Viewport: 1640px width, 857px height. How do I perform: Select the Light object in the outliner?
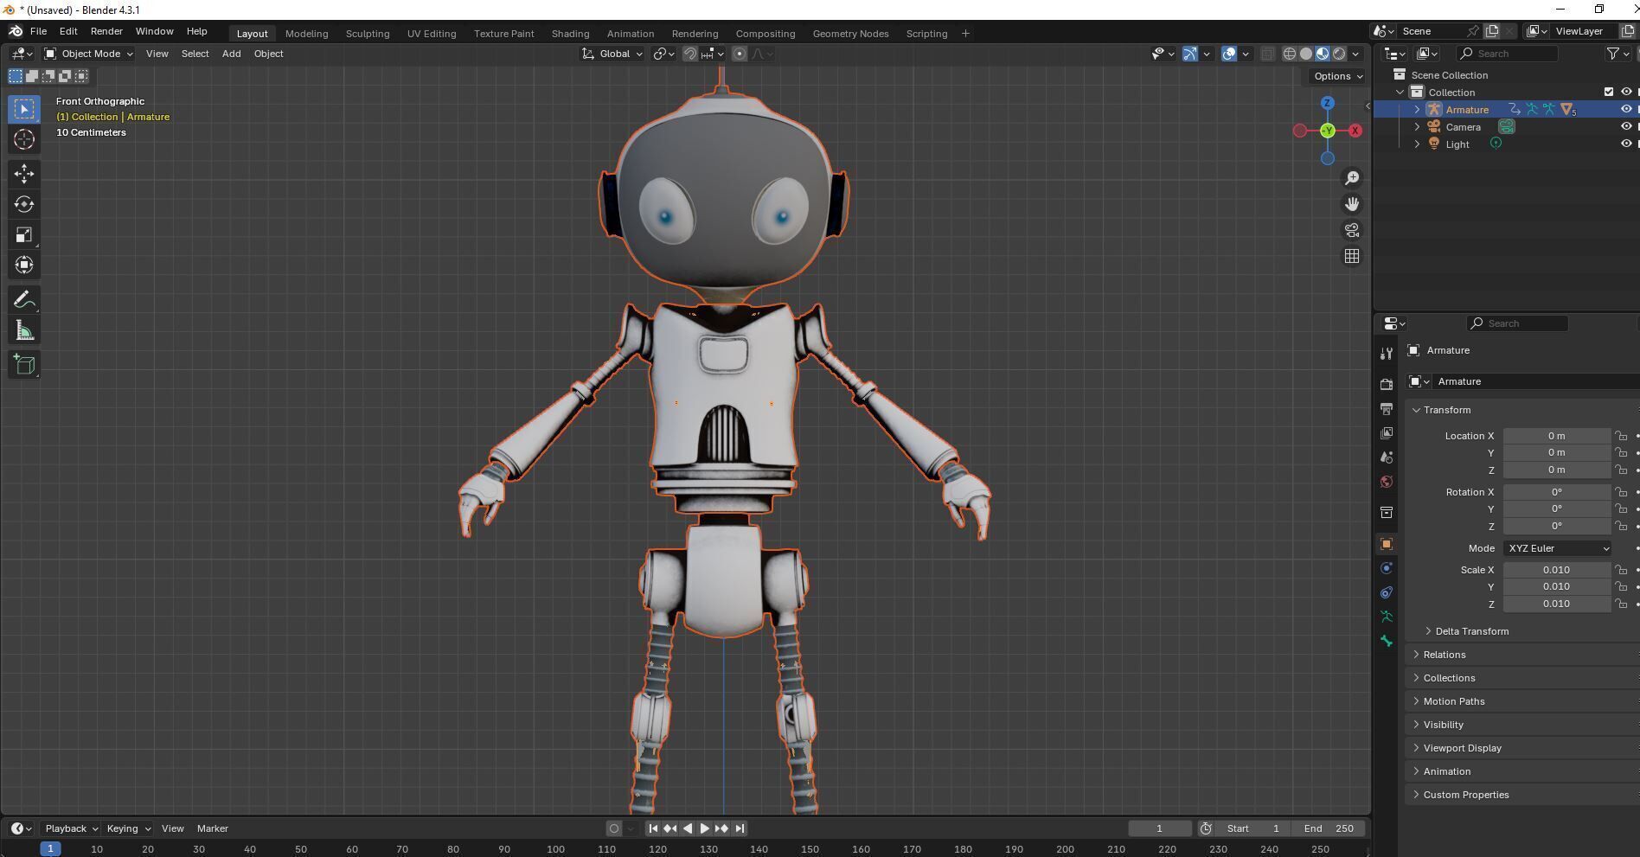pyautogui.click(x=1457, y=144)
